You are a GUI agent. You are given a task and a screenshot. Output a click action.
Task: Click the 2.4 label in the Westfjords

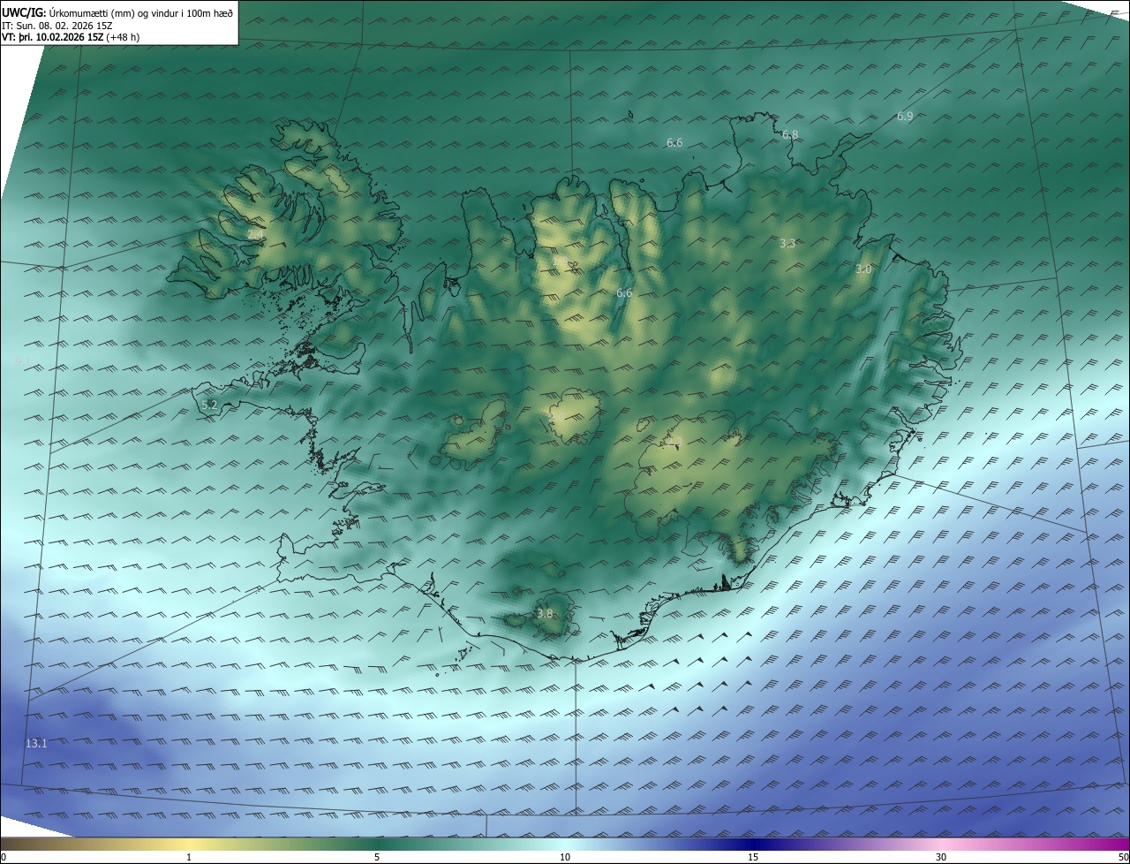click(x=255, y=234)
